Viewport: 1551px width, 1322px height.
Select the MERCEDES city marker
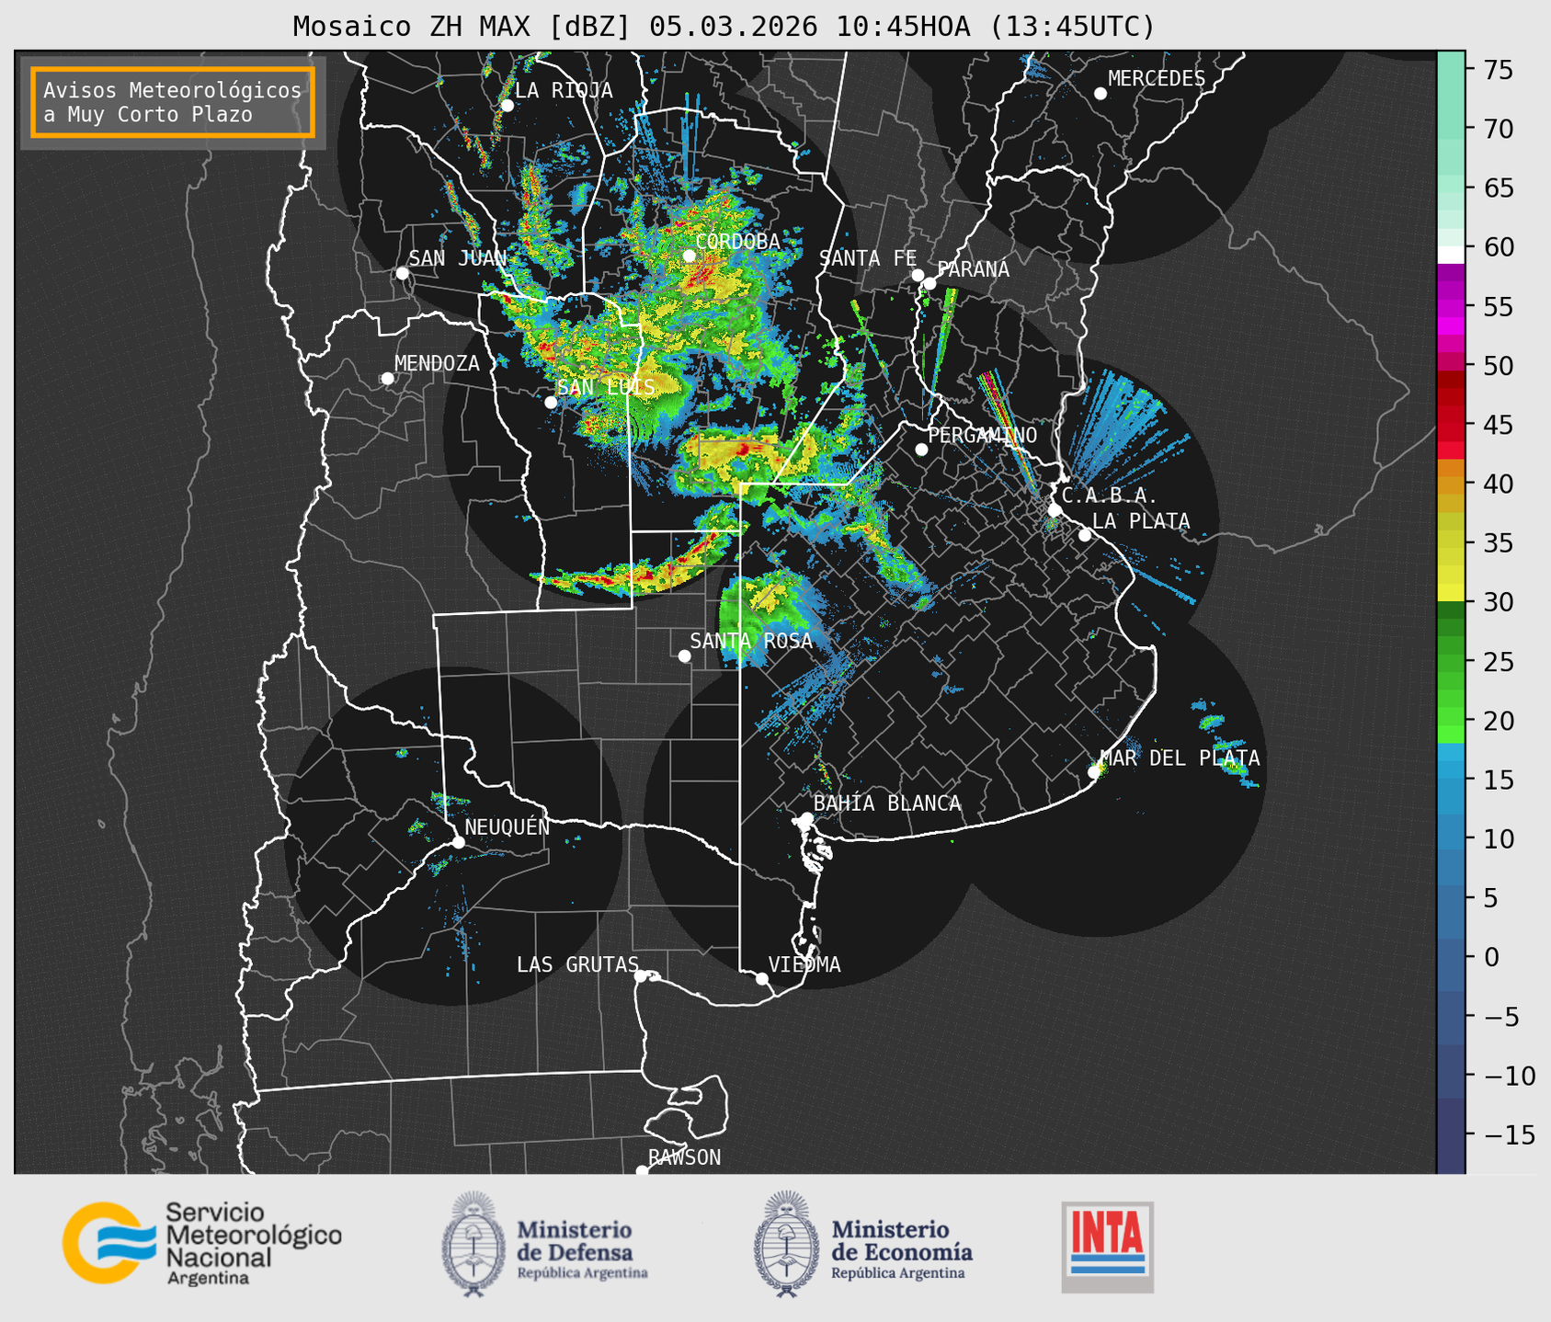1100,94
